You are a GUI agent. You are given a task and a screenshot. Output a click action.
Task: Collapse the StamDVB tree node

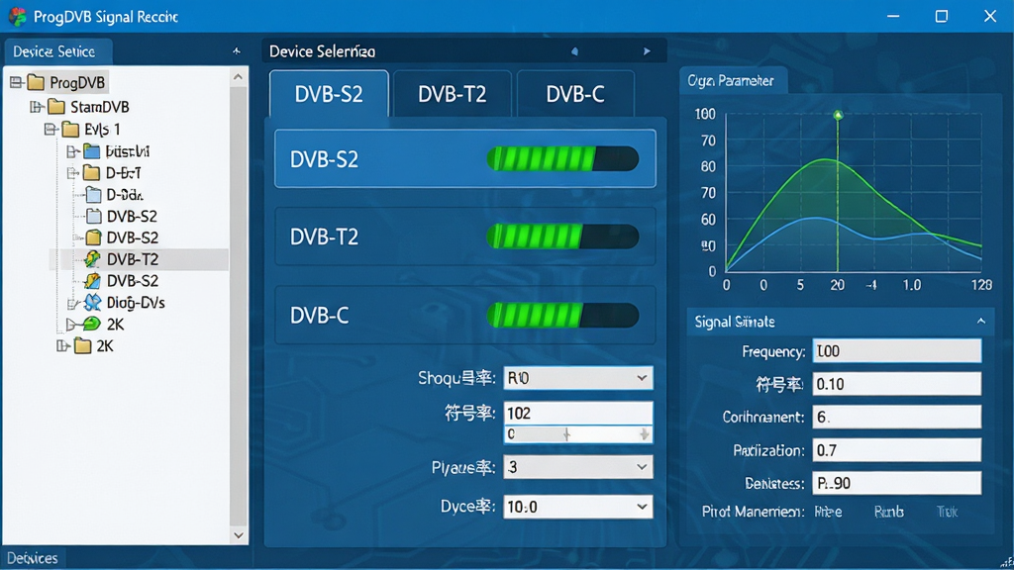[x=37, y=107]
